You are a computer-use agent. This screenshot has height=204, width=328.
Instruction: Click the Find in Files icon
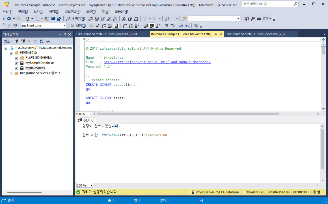tap(184, 19)
